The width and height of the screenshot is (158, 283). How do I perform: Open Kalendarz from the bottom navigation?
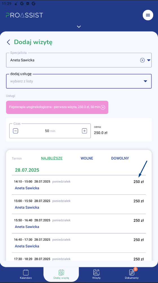point(26,274)
